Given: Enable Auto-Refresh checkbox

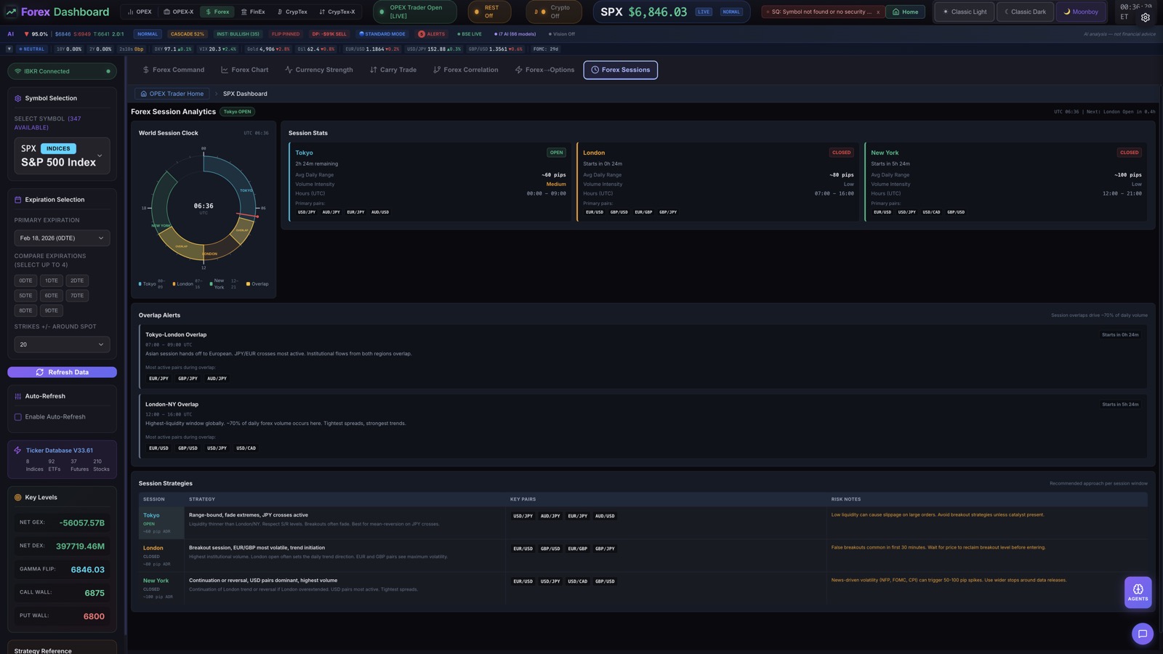Looking at the screenshot, I should point(18,417).
